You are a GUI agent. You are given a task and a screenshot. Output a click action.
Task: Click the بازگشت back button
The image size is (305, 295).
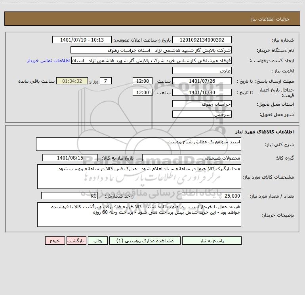click(76, 240)
